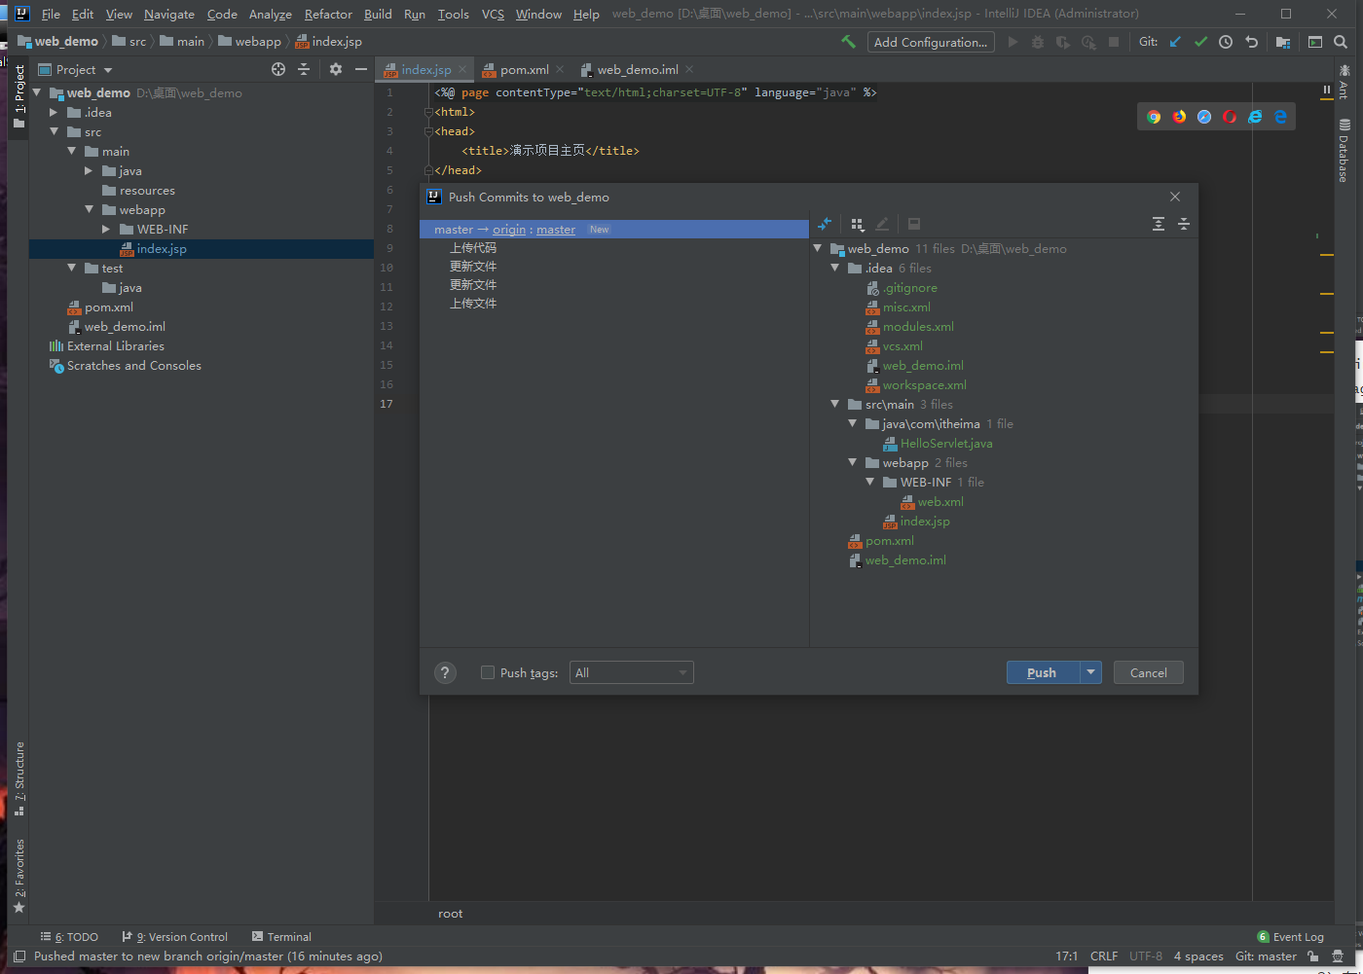The image size is (1363, 974).
Task: Click origin remote link in push dialog
Action: [x=509, y=230]
